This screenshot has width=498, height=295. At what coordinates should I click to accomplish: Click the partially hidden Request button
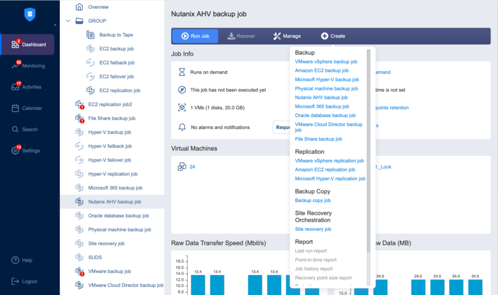tap(282, 127)
